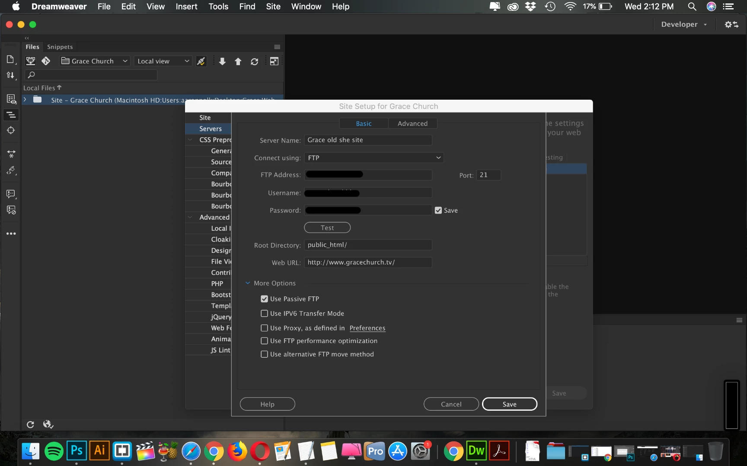Click the sync settings gear icon near Developer
The image size is (747, 466).
(x=731, y=24)
